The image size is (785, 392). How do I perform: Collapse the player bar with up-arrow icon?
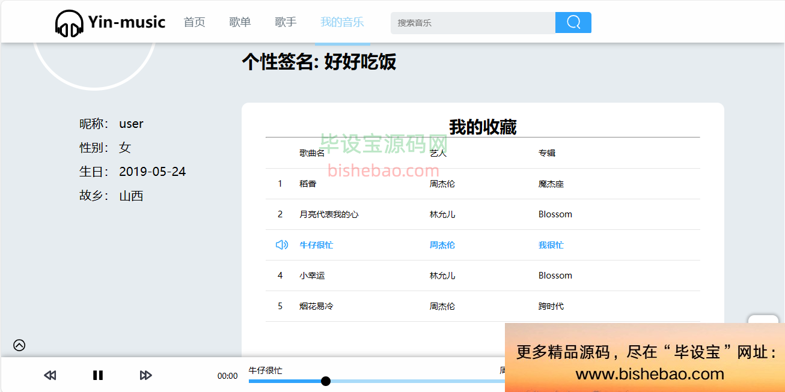point(19,345)
